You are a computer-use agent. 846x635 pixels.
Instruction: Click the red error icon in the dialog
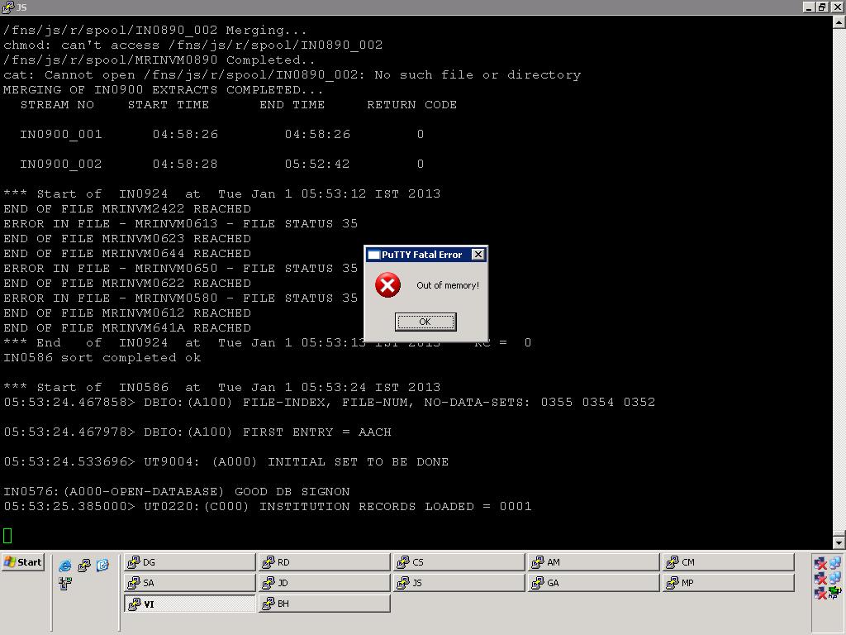(387, 285)
